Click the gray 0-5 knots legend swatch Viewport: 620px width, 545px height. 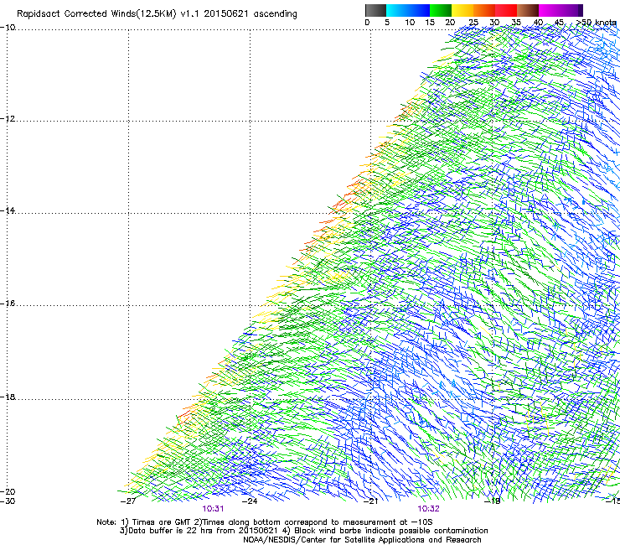tap(375, 10)
